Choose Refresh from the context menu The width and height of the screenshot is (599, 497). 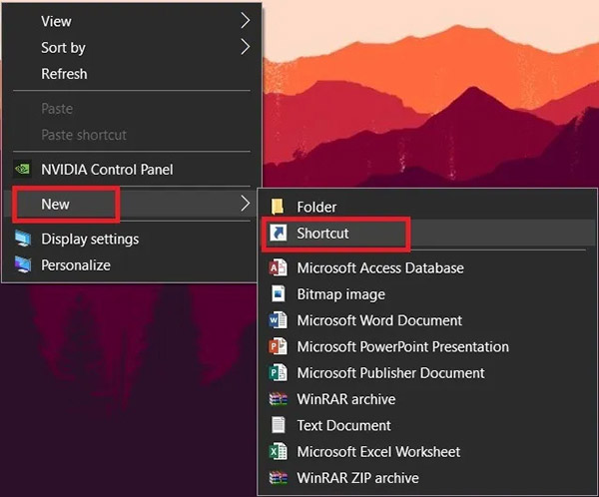(132, 74)
